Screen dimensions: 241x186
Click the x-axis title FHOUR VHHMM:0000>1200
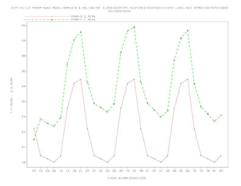click(127, 178)
